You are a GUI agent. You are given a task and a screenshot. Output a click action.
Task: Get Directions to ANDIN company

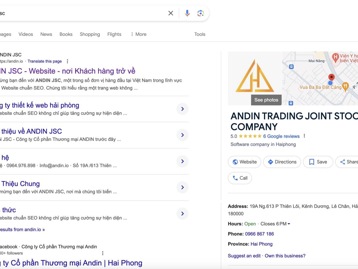pos(282,162)
